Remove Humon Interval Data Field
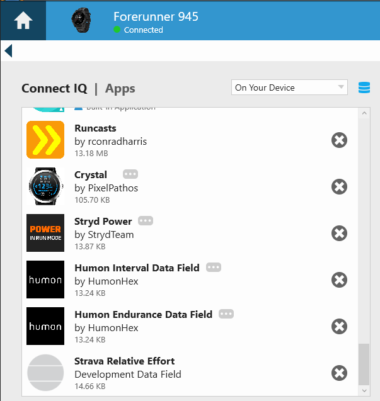The width and height of the screenshot is (380, 401). point(339,280)
